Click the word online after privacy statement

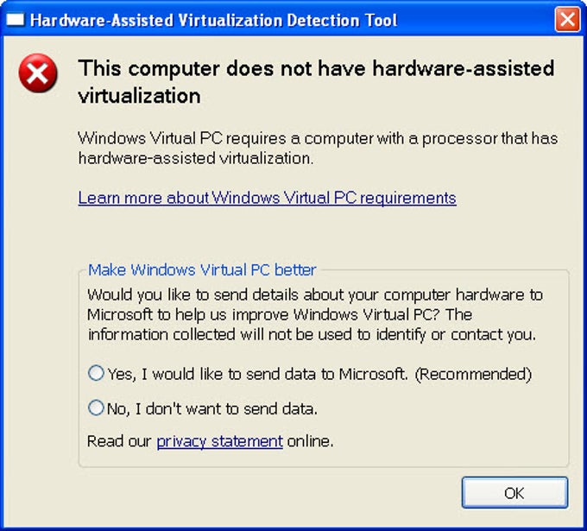click(310, 441)
